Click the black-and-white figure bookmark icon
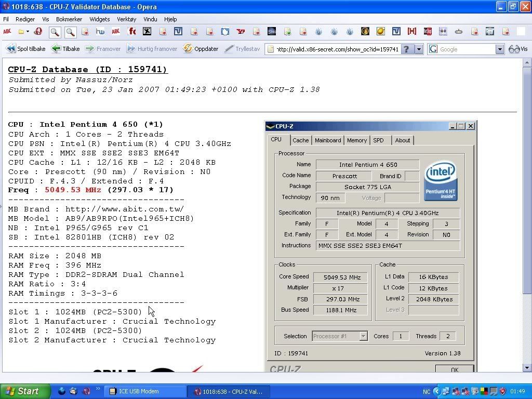532x399 pixels. 147,32
